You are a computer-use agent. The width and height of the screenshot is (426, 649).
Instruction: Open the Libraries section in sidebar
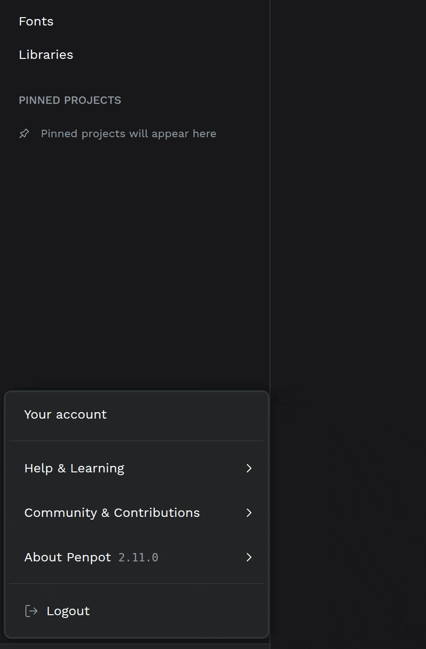46,55
